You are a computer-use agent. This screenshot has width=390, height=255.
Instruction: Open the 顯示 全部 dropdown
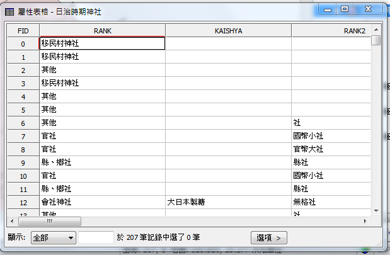53,237
